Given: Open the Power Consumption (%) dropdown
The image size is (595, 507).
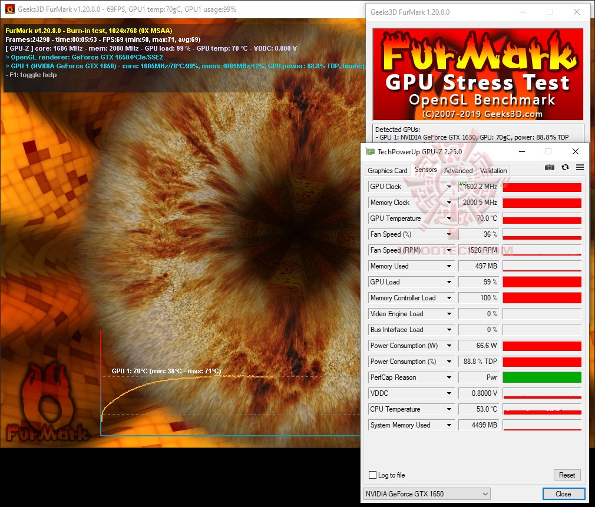Looking at the screenshot, I should click(x=449, y=362).
